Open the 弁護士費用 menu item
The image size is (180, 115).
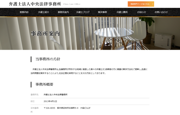tap(122, 12)
